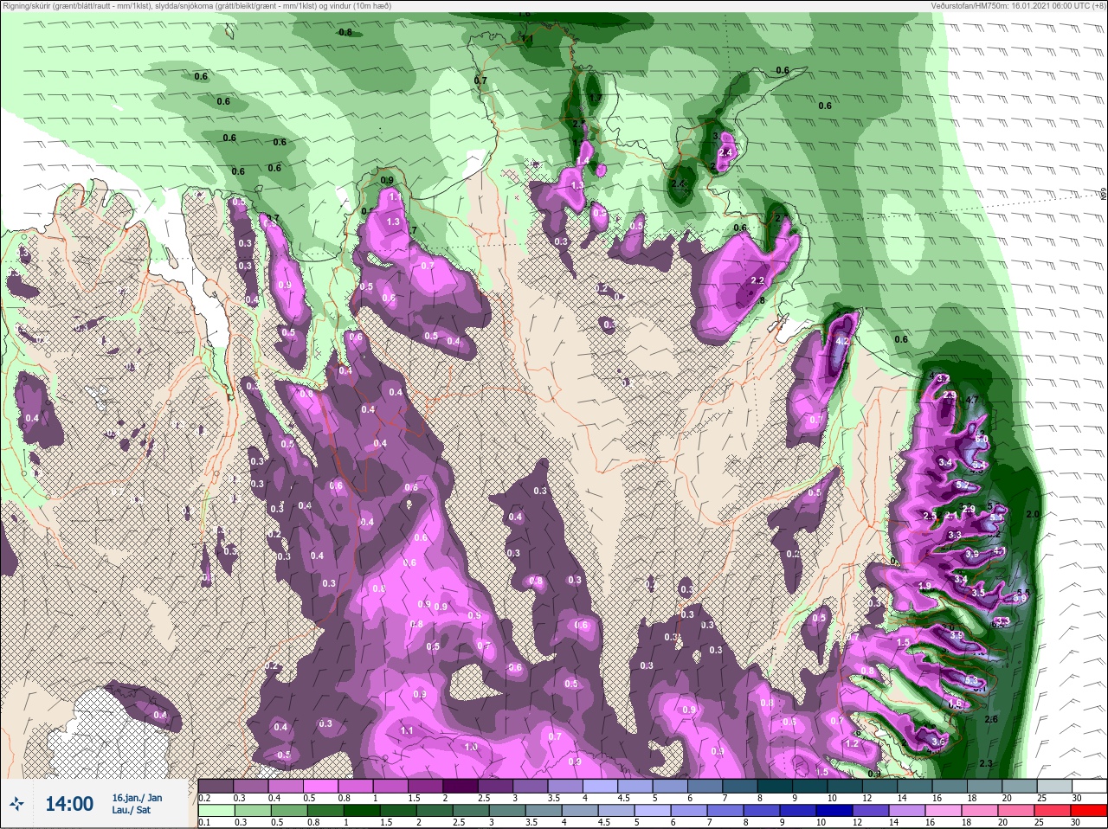This screenshot has height=829, width=1108.
Task: Click the 1.0 value in the southern magenta area
Action: pos(471,747)
